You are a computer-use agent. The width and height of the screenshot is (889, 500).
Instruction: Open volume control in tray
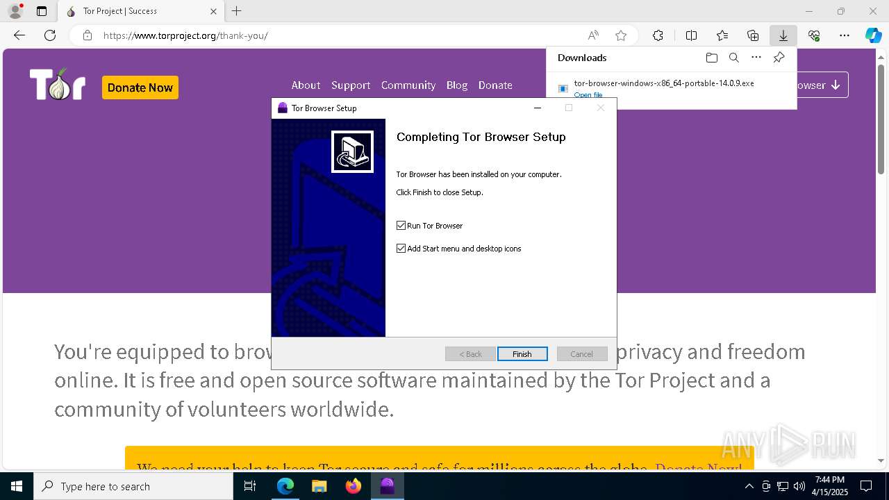[799, 486]
